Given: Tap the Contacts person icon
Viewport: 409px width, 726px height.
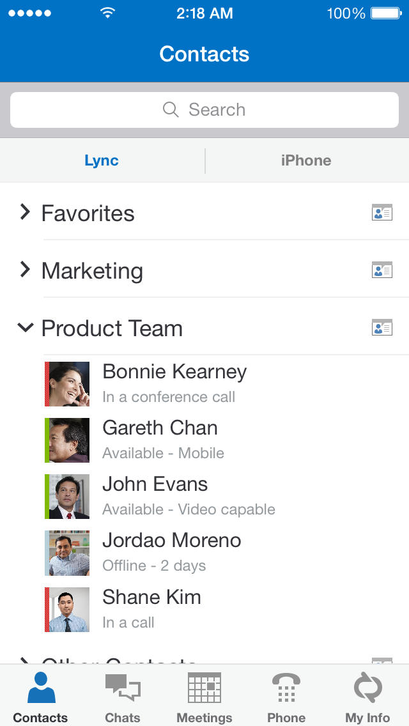Looking at the screenshot, I should tap(41, 688).
